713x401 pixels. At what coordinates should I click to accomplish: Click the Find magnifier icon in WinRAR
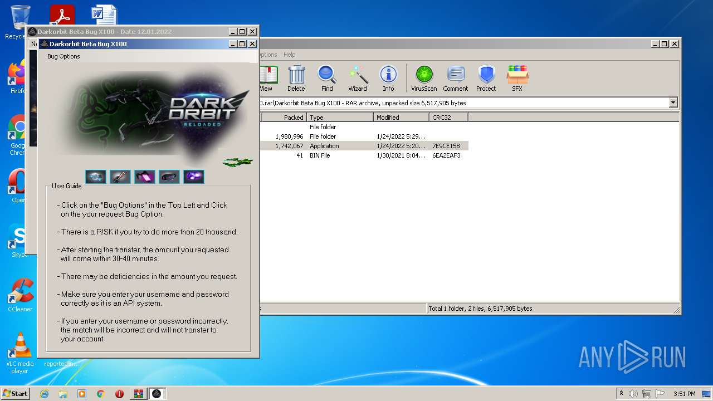[x=327, y=79]
